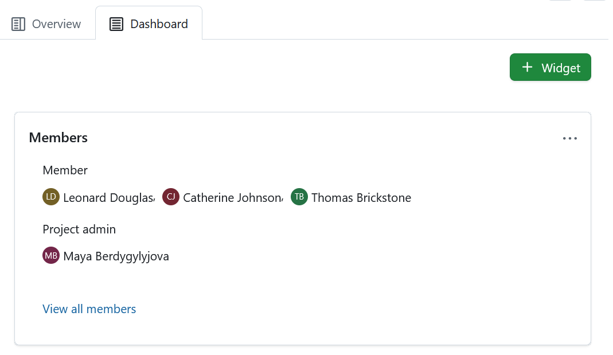Click the Members widget title
Viewport: 613px width, 355px height.
tap(58, 138)
